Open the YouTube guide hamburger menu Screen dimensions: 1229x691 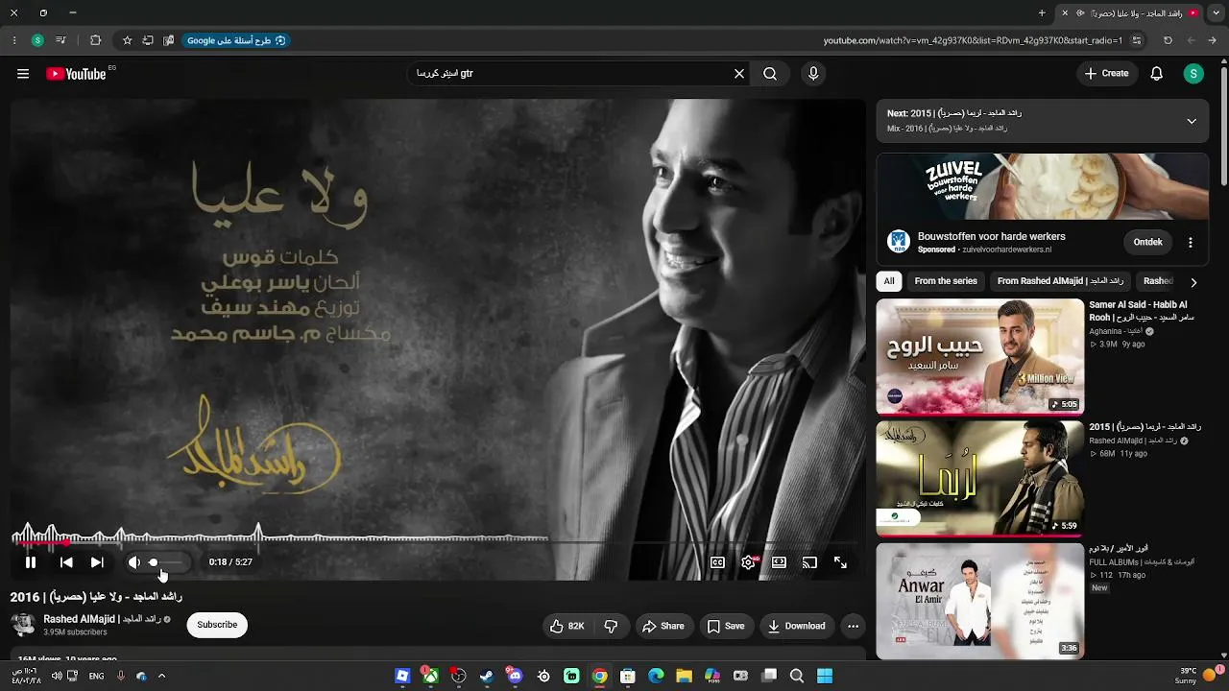(23, 74)
